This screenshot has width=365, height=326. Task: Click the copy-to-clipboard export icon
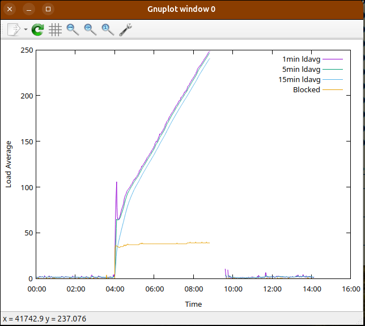pos(14,29)
